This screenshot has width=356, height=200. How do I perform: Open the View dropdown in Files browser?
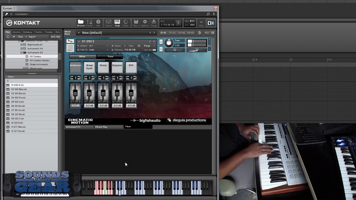tap(22, 37)
